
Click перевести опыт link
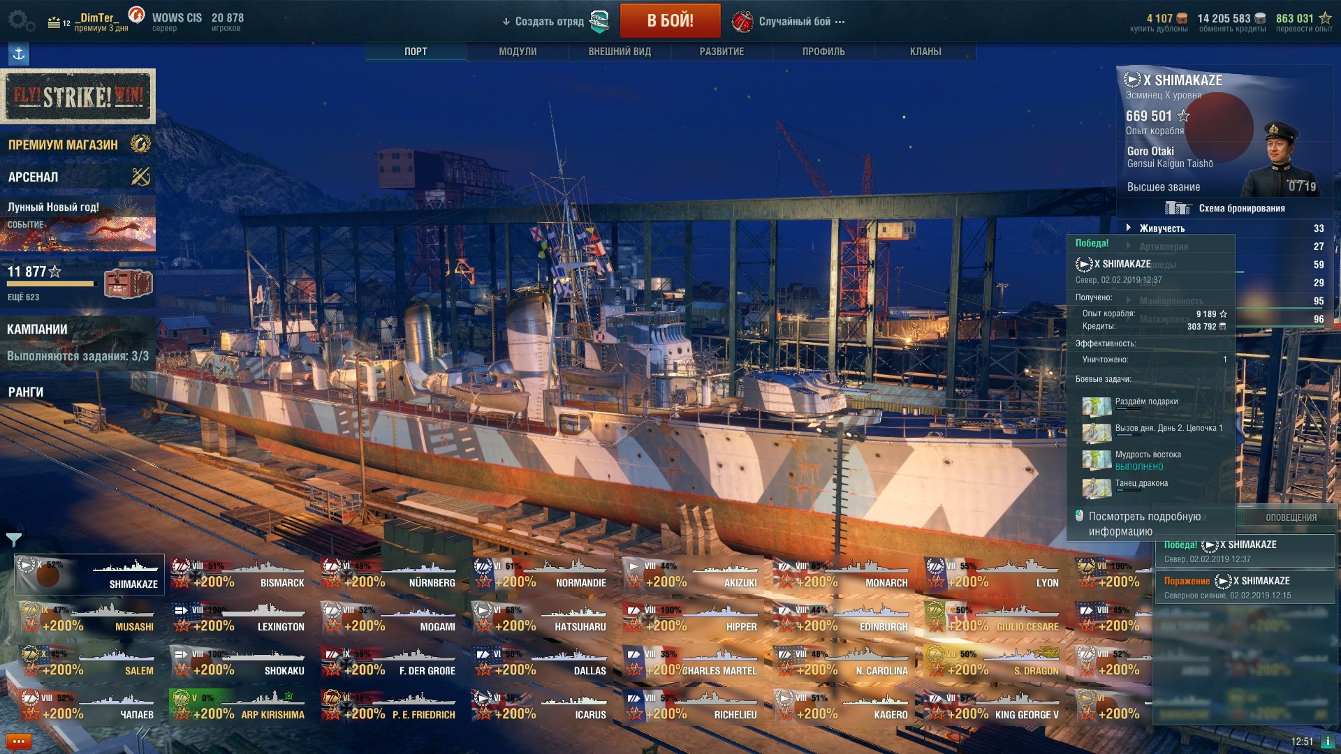(x=1304, y=29)
